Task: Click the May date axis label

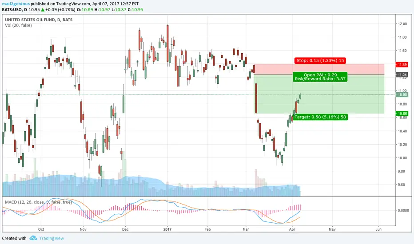Action: click(x=332, y=229)
